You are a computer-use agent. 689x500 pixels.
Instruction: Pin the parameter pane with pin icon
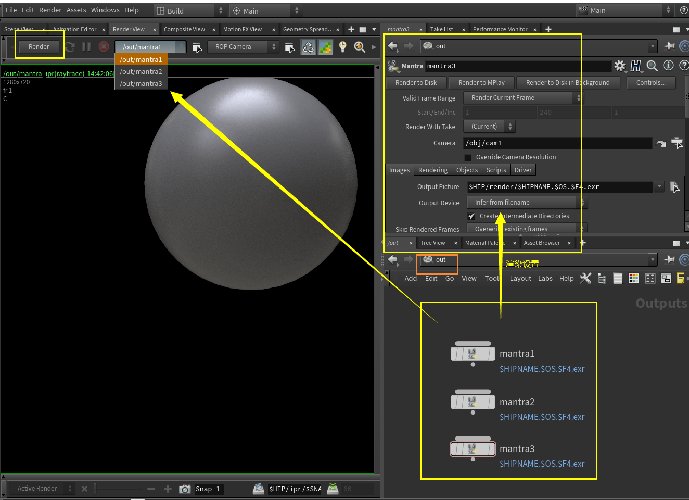[669, 46]
